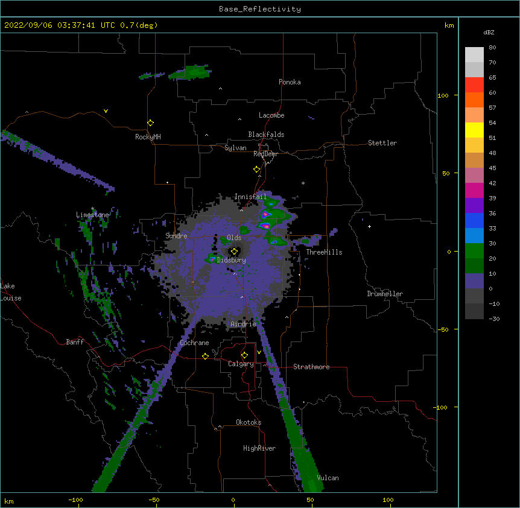Click the white plus marker east of ThreeHills

point(369,226)
